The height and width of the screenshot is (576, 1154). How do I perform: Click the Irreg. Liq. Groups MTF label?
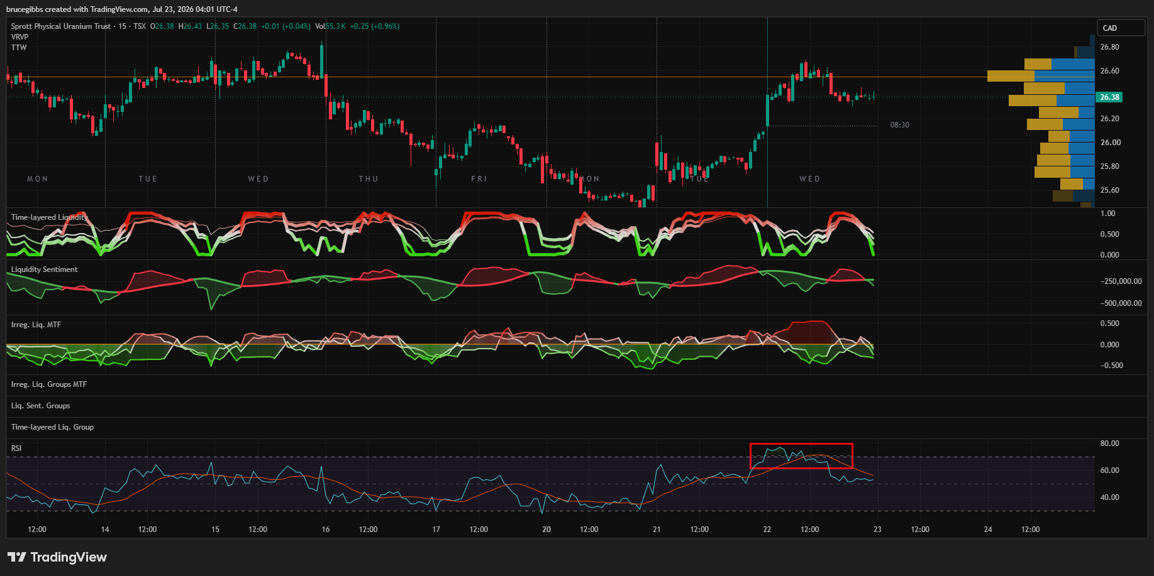click(x=49, y=384)
